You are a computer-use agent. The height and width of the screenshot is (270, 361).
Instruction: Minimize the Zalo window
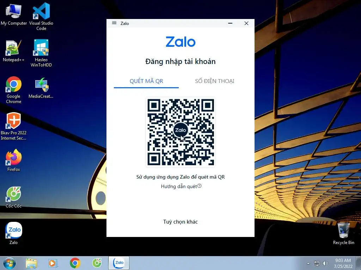pos(230,23)
